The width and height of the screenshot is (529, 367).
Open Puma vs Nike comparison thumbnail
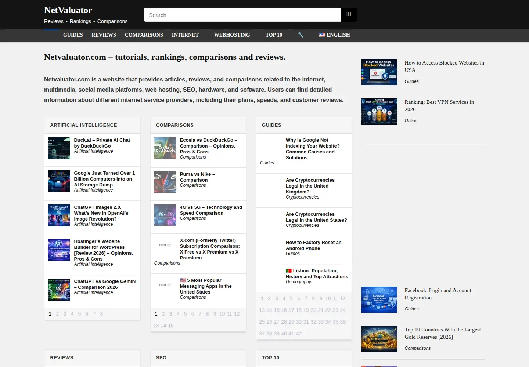click(165, 182)
